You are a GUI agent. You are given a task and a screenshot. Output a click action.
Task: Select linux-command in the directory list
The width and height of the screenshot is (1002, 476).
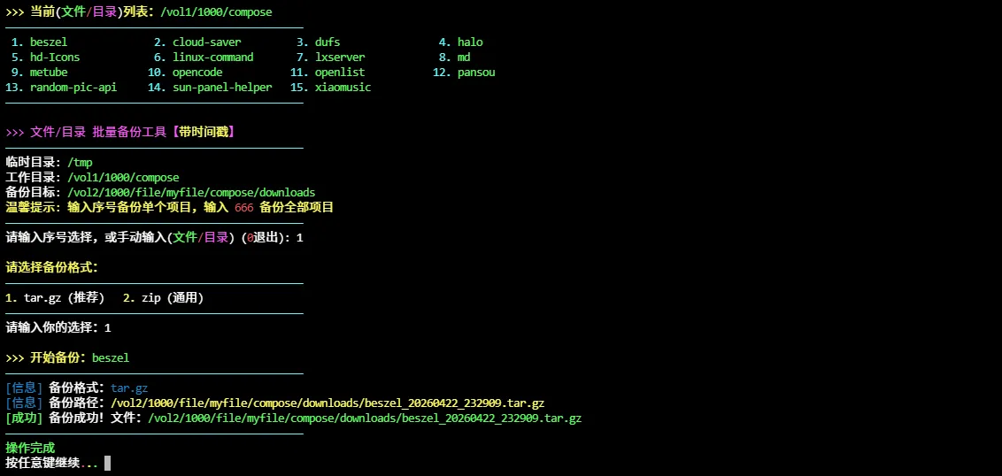pyautogui.click(x=212, y=57)
